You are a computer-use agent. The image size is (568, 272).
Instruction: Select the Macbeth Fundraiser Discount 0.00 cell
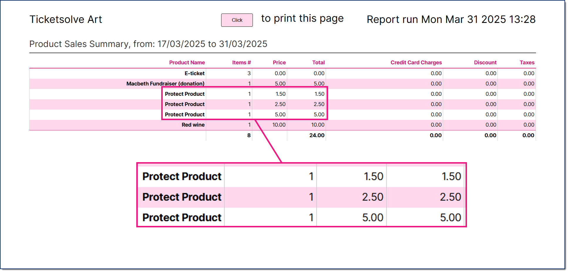click(x=491, y=84)
